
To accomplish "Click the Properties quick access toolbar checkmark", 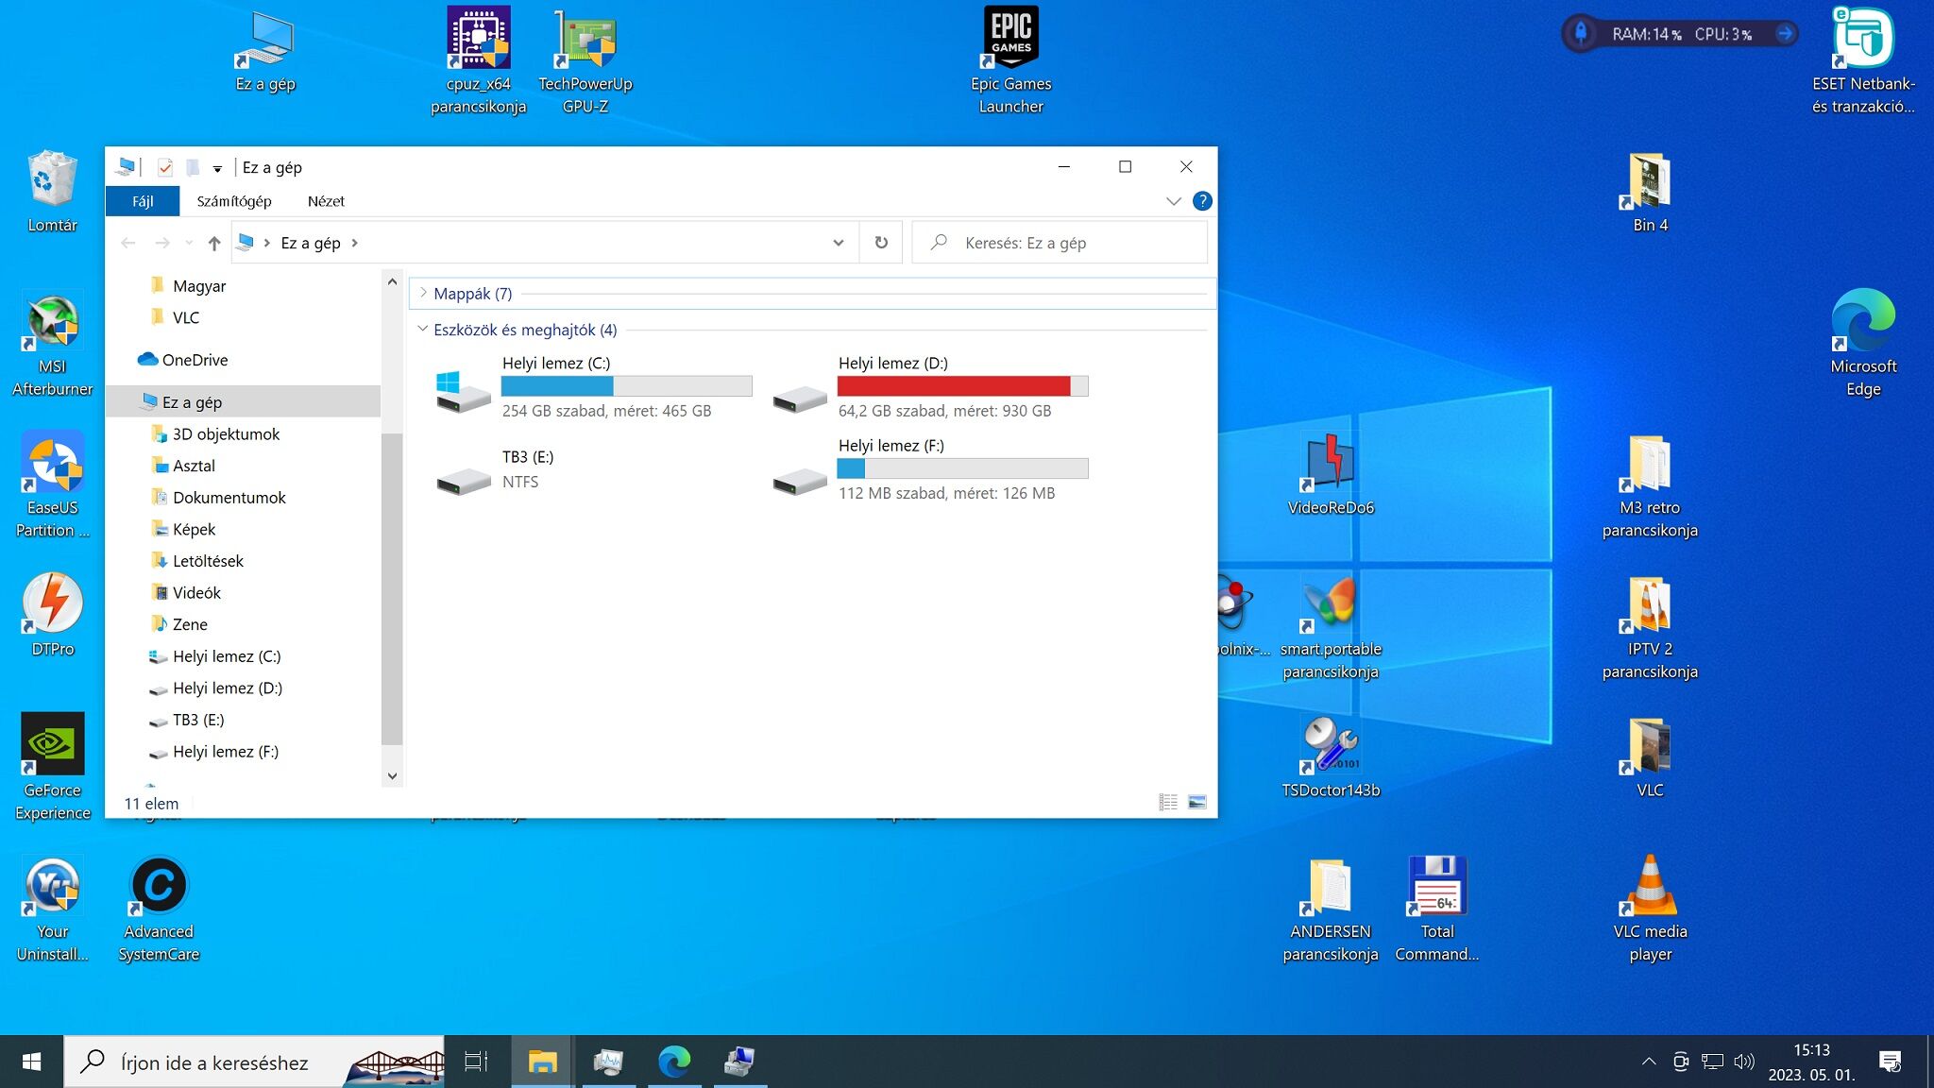I will [165, 167].
